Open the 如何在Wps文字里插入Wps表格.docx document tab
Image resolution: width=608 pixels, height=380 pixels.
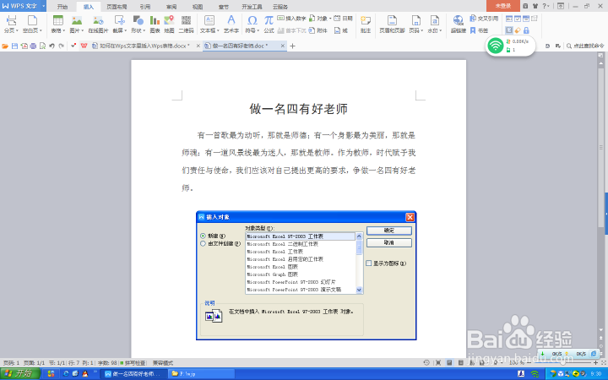coord(142,46)
